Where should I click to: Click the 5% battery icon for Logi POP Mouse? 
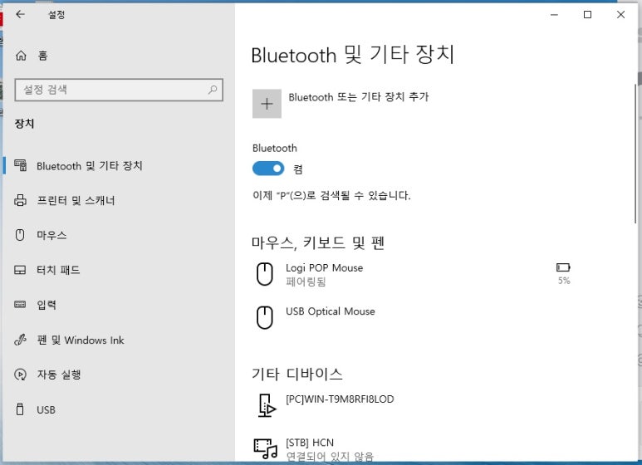563,267
